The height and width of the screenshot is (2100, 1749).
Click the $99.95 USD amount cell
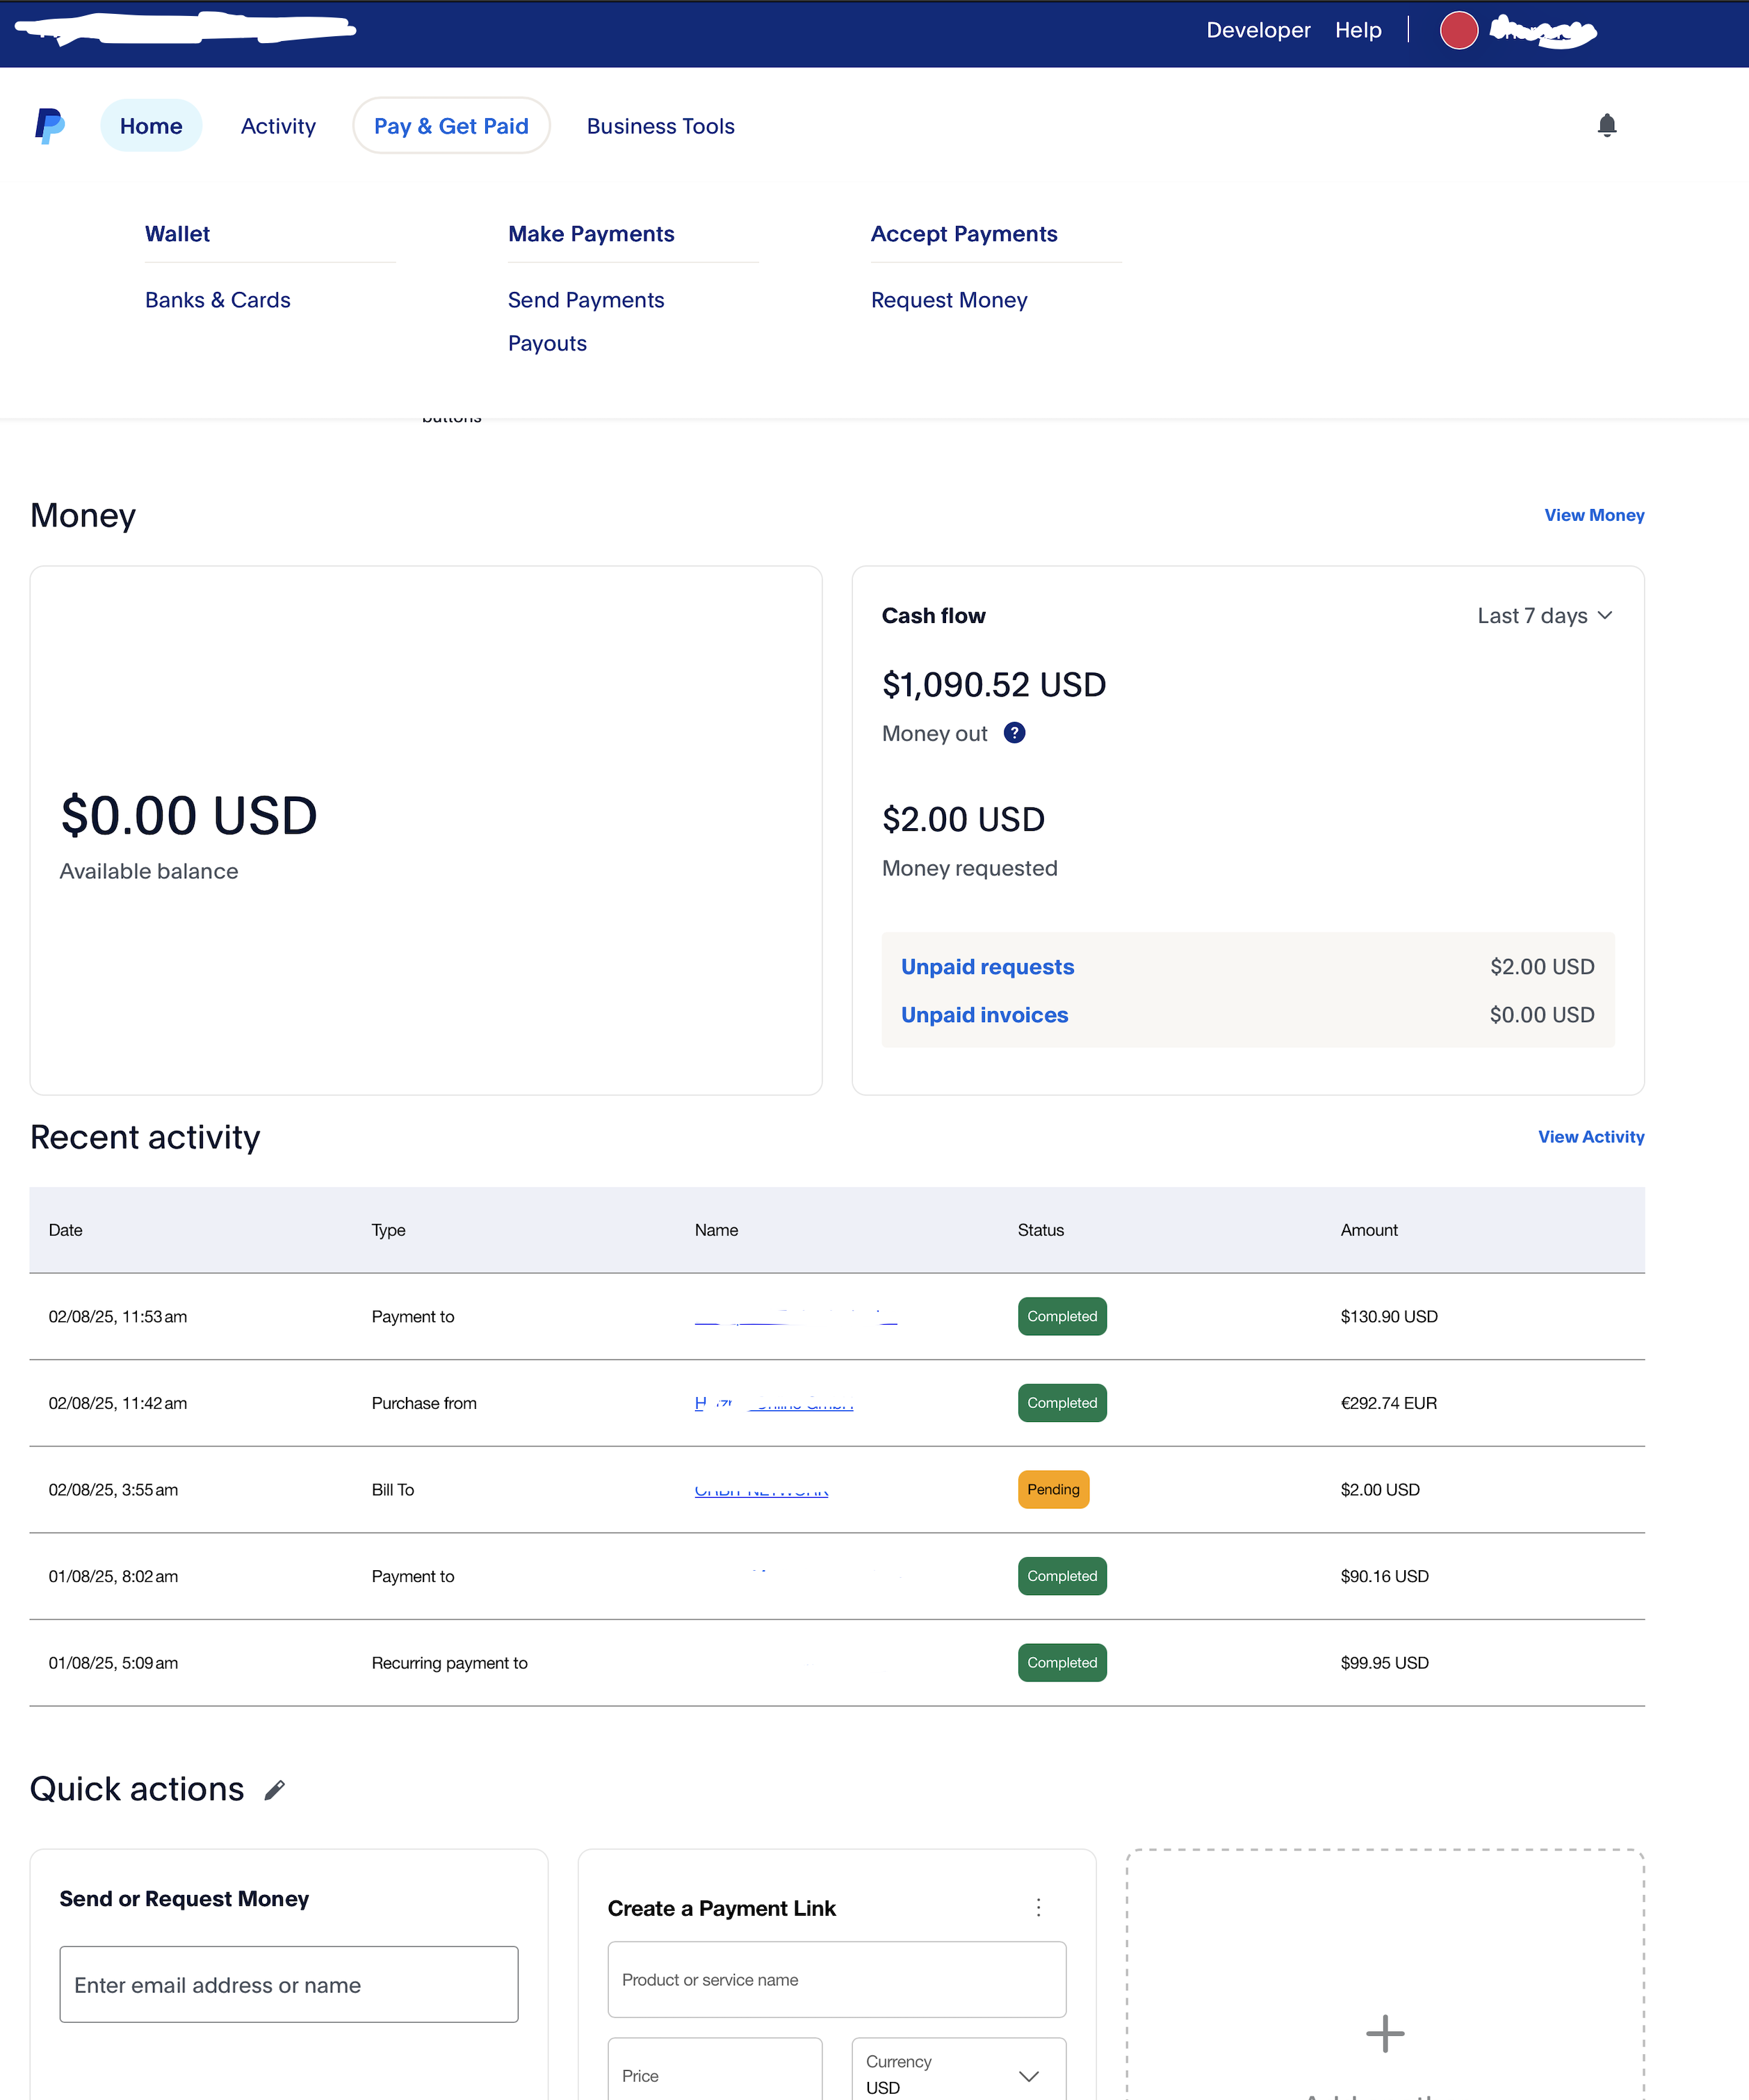pos(1384,1663)
